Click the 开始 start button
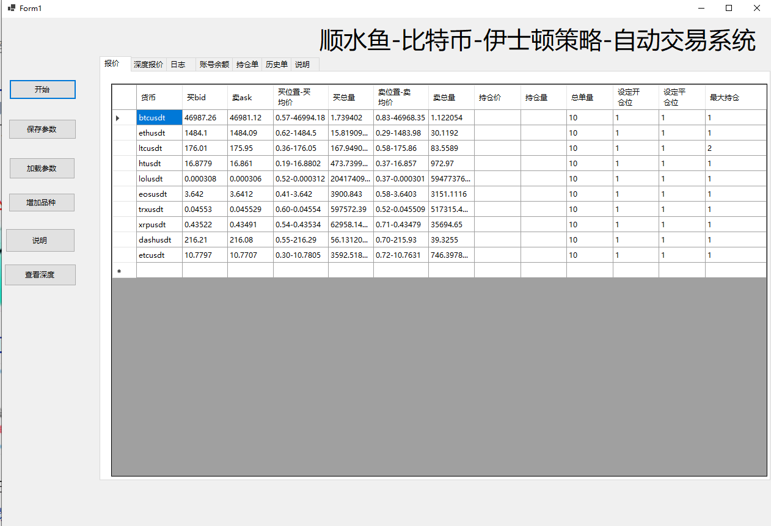 click(x=42, y=89)
